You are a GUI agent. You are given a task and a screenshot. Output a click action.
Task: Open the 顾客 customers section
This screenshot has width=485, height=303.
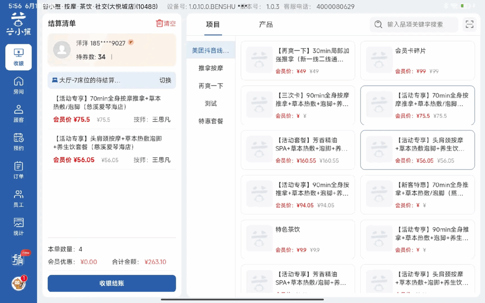(x=18, y=114)
